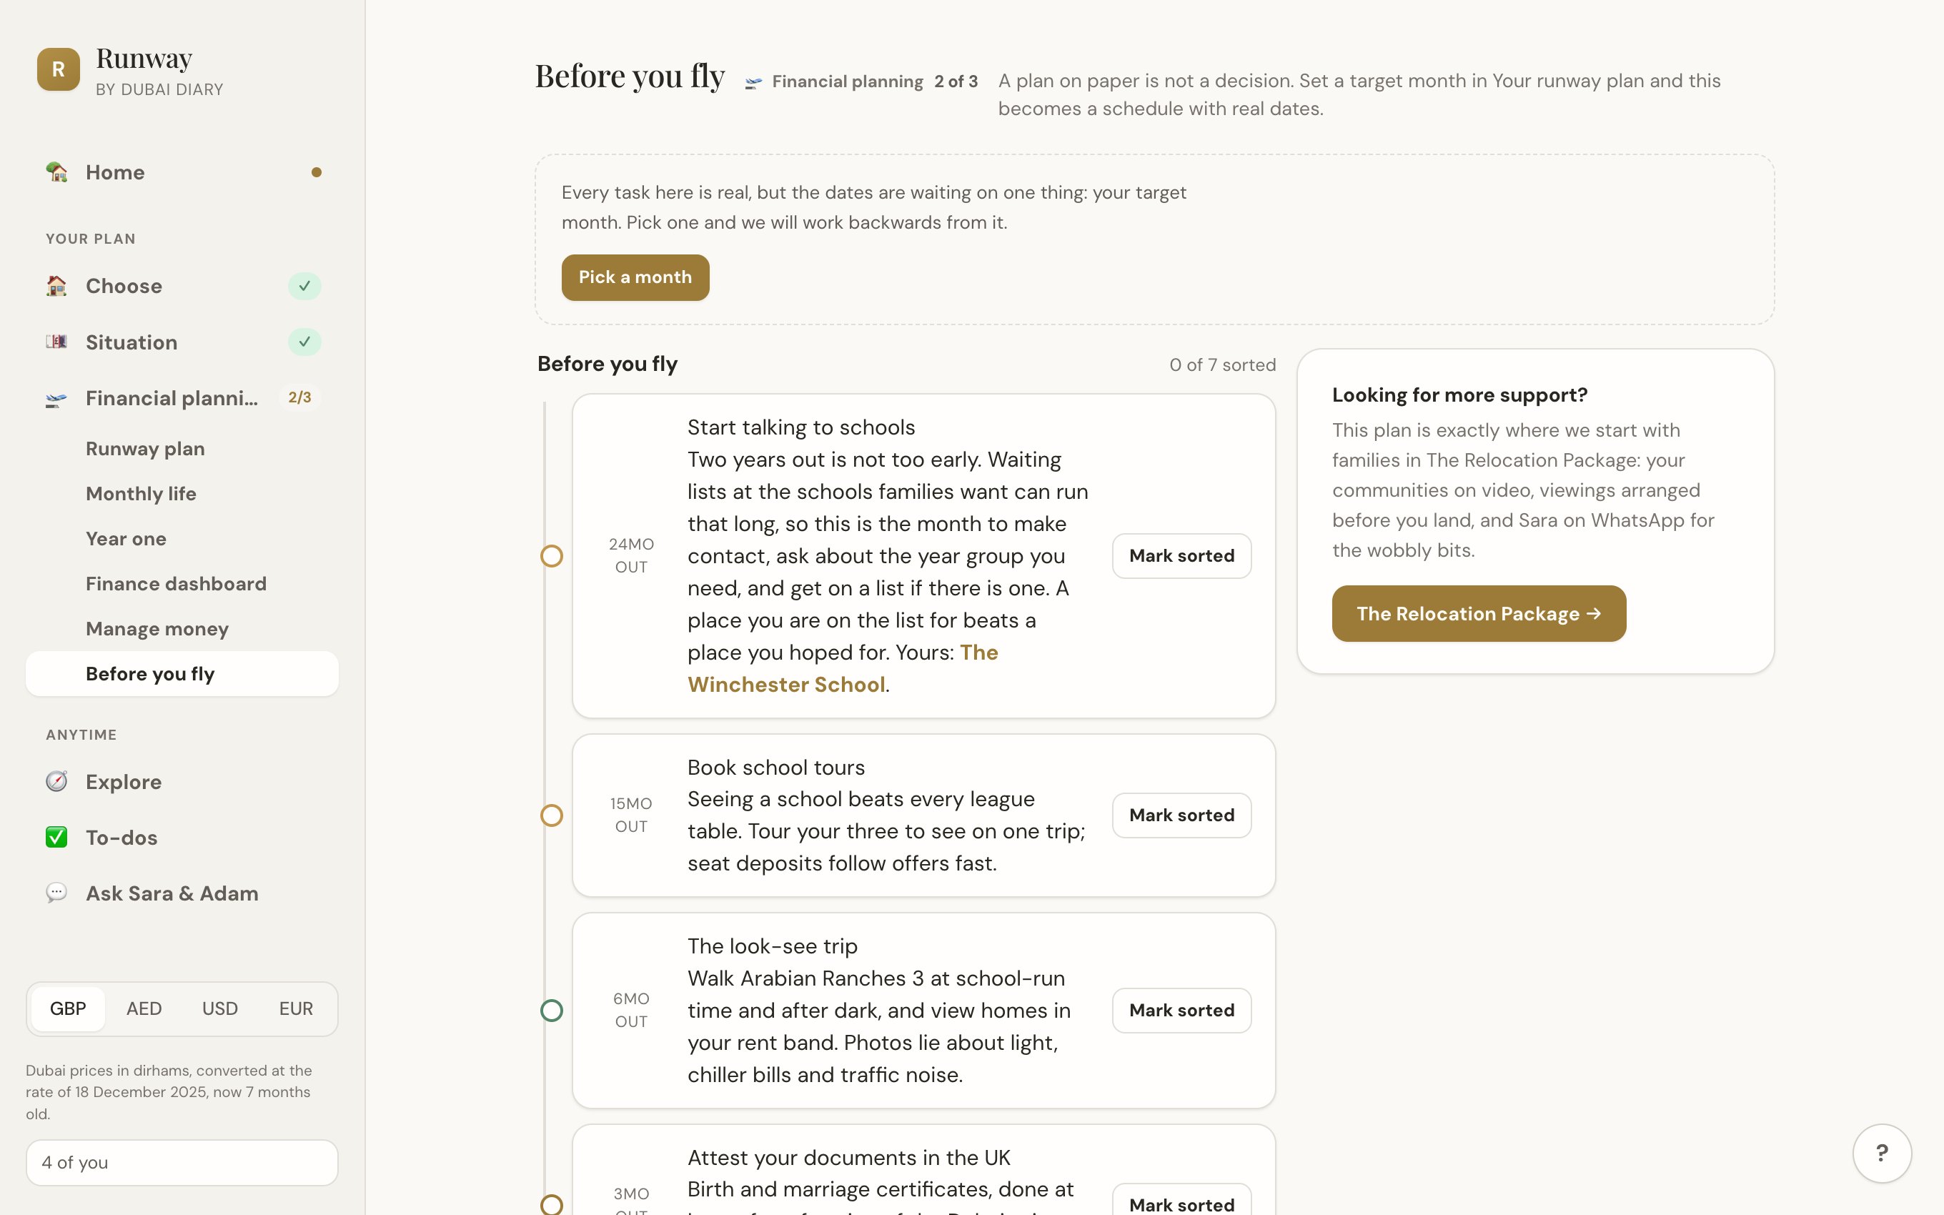Click the '2 of 3' step indicator in header

click(x=955, y=81)
